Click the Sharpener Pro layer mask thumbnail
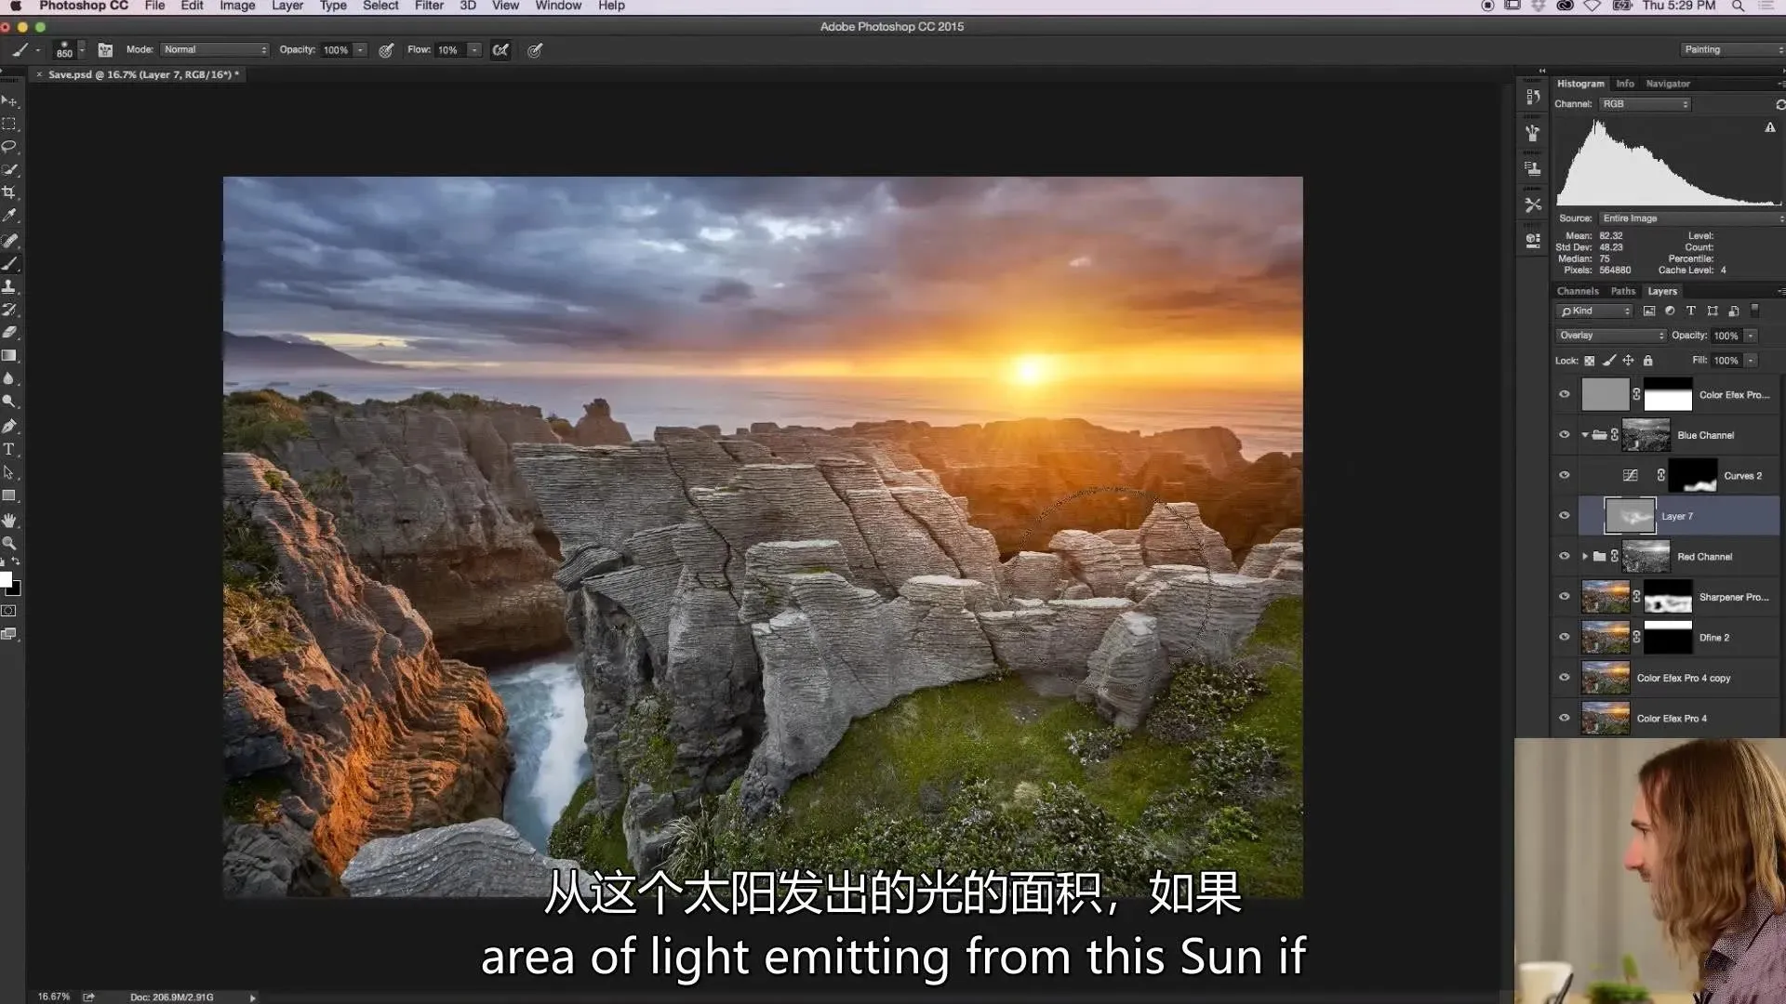 pos(1668,597)
